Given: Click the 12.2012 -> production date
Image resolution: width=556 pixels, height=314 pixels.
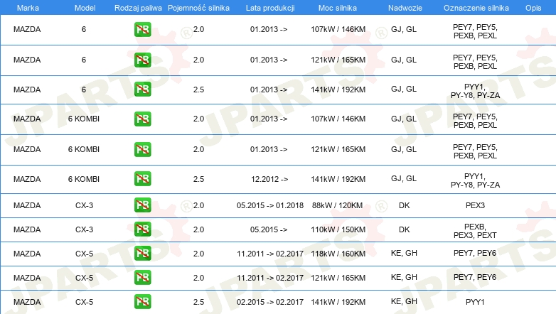Looking at the screenshot, I should click(269, 179).
